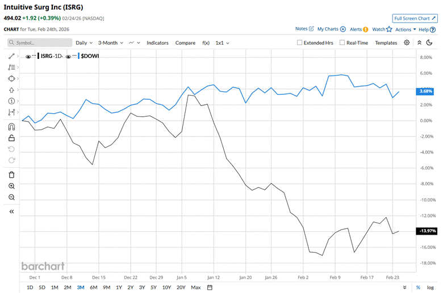Select the trend line drawing tool

tap(11, 56)
